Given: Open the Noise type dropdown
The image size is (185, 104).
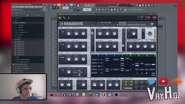Looking at the screenshot, I should pyautogui.click(x=69, y=79).
